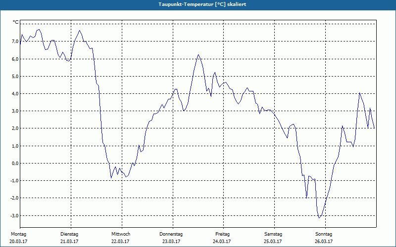The image size is (396, 247).
Task: Select the -2,0 y-axis value
Action: (14, 198)
